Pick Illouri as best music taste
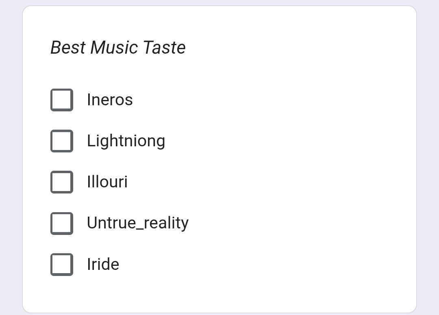Image resolution: width=439 pixels, height=315 pixels. point(62,182)
